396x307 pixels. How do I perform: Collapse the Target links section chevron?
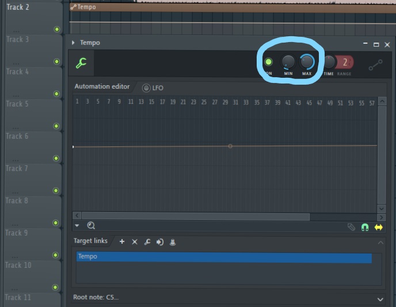(380, 242)
